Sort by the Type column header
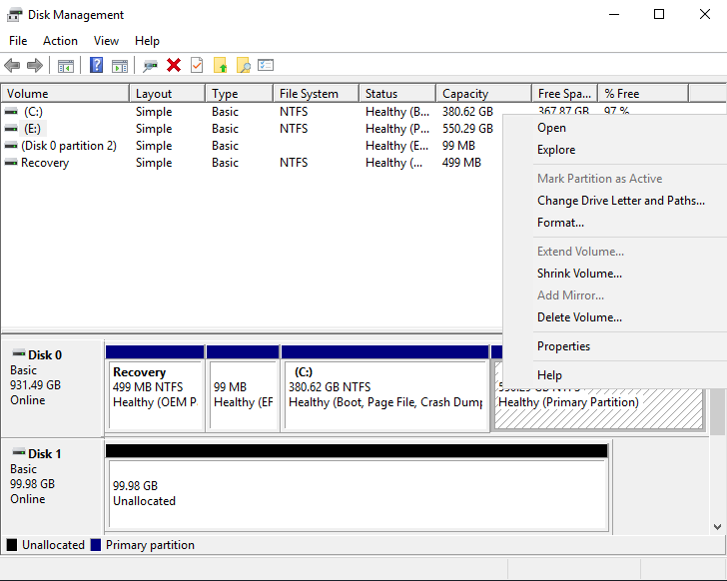This screenshot has width=727, height=581. tap(239, 94)
